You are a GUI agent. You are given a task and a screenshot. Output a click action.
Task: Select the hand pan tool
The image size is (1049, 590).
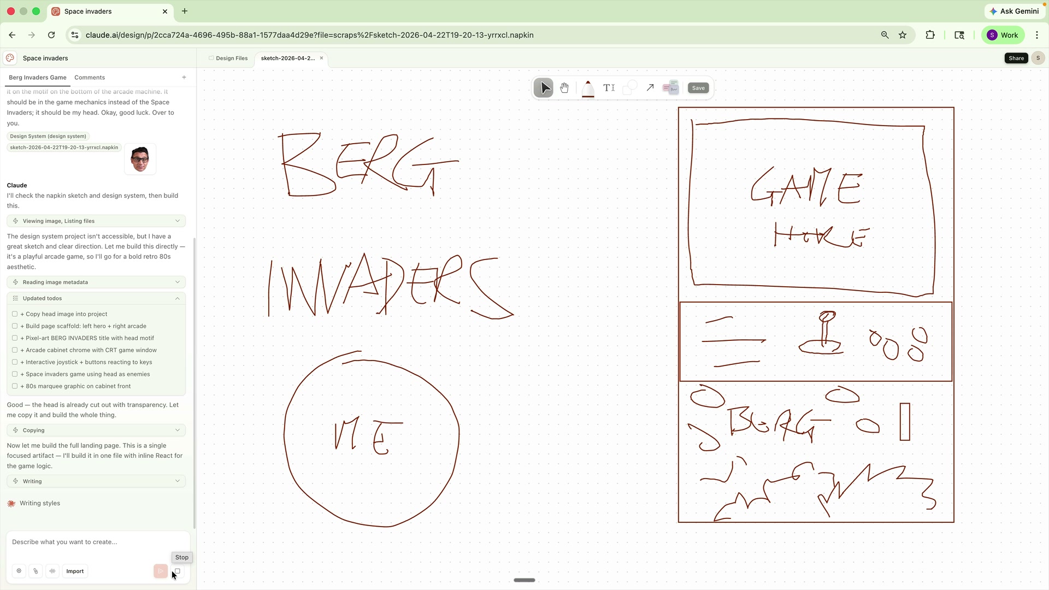(x=564, y=87)
